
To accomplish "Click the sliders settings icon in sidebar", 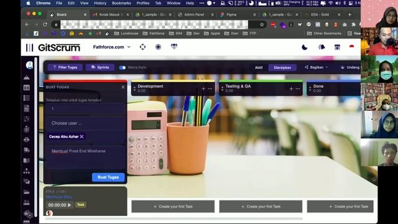I will (26, 119).
